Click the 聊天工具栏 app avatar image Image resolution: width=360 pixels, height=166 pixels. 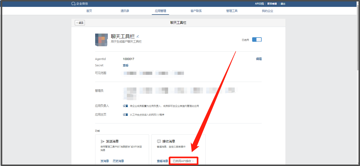pos(101,40)
